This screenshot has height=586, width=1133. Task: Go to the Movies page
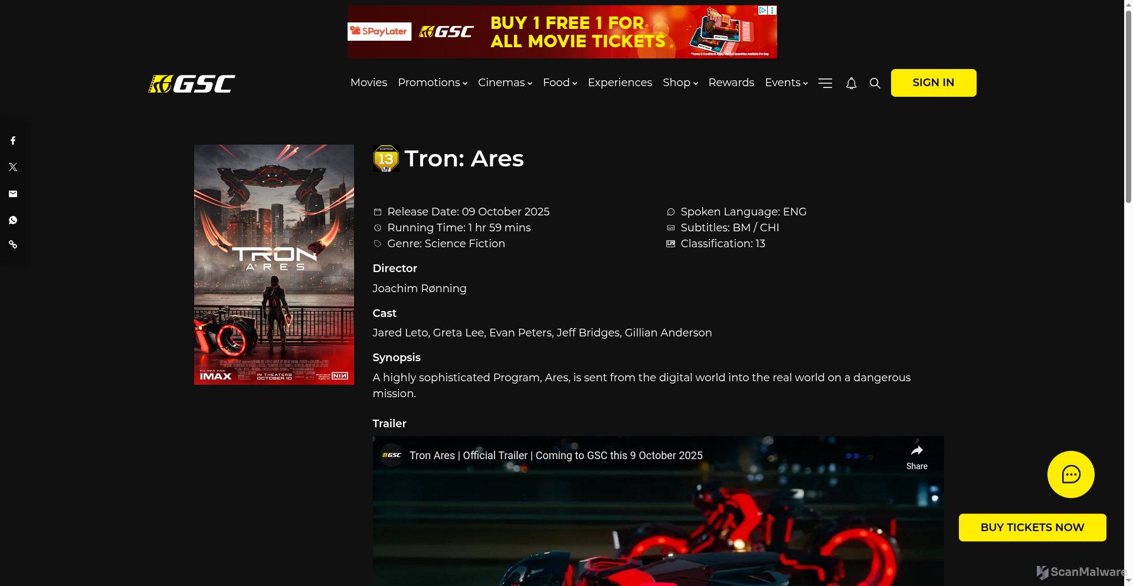point(369,83)
